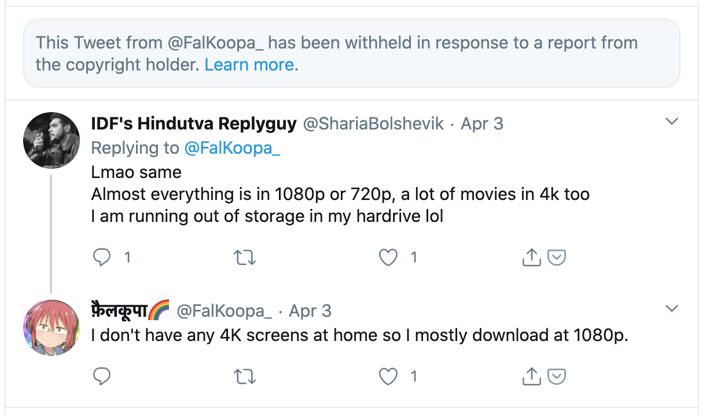View the FalKoopa_ anime profile avatar

click(51, 328)
